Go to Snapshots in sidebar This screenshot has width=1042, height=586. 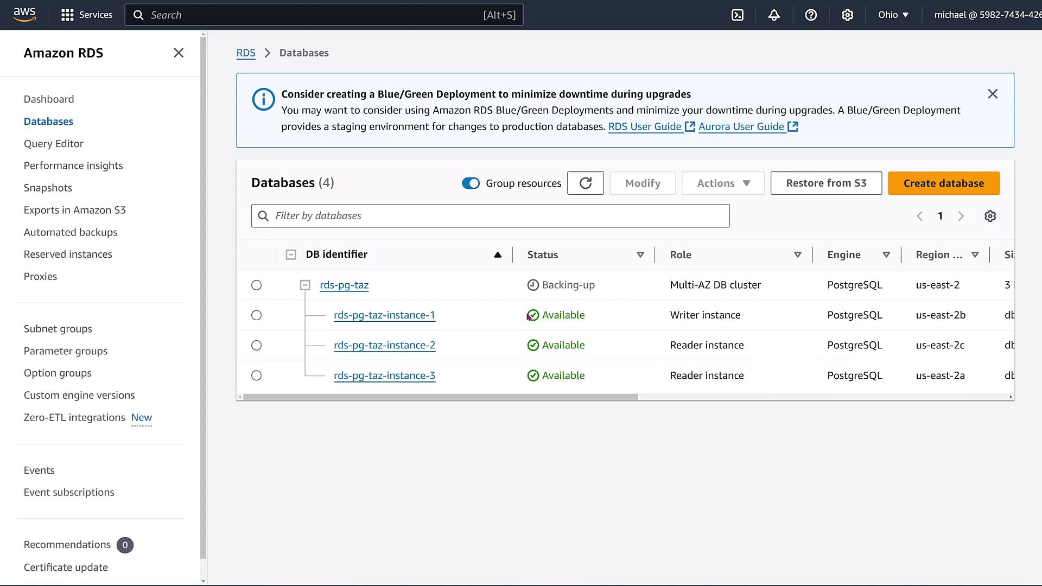[x=48, y=188]
